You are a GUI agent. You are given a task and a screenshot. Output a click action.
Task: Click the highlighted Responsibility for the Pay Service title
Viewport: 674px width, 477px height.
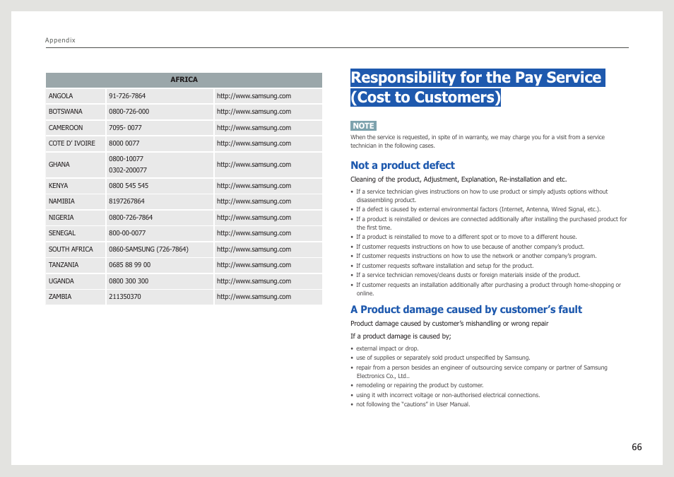click(478, 88)
